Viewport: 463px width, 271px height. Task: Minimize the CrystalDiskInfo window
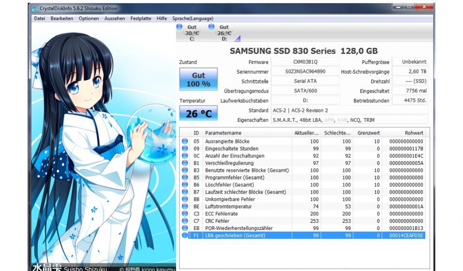tap(398, 6)
